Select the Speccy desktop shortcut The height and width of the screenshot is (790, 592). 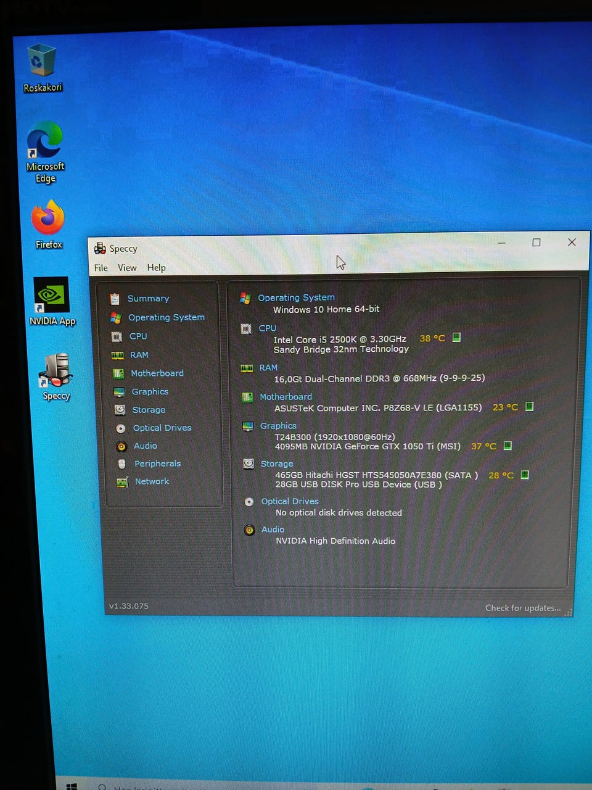(56, 376)
